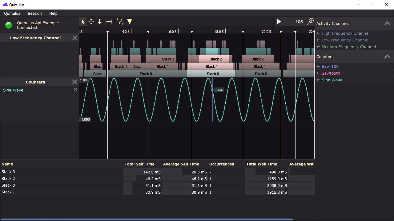This screenshot has height=221, width=394.
Task: Open the Help menu
Action: click(x=53, y=13)
